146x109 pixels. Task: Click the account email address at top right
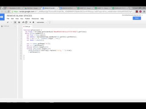(x=131, y=15)
